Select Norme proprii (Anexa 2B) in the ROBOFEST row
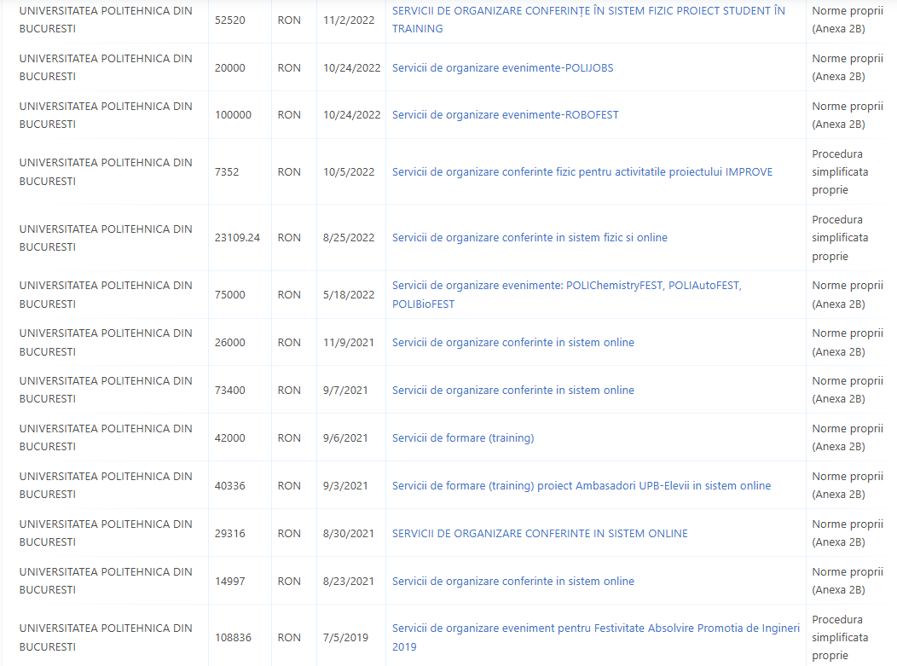 (848, 115)
